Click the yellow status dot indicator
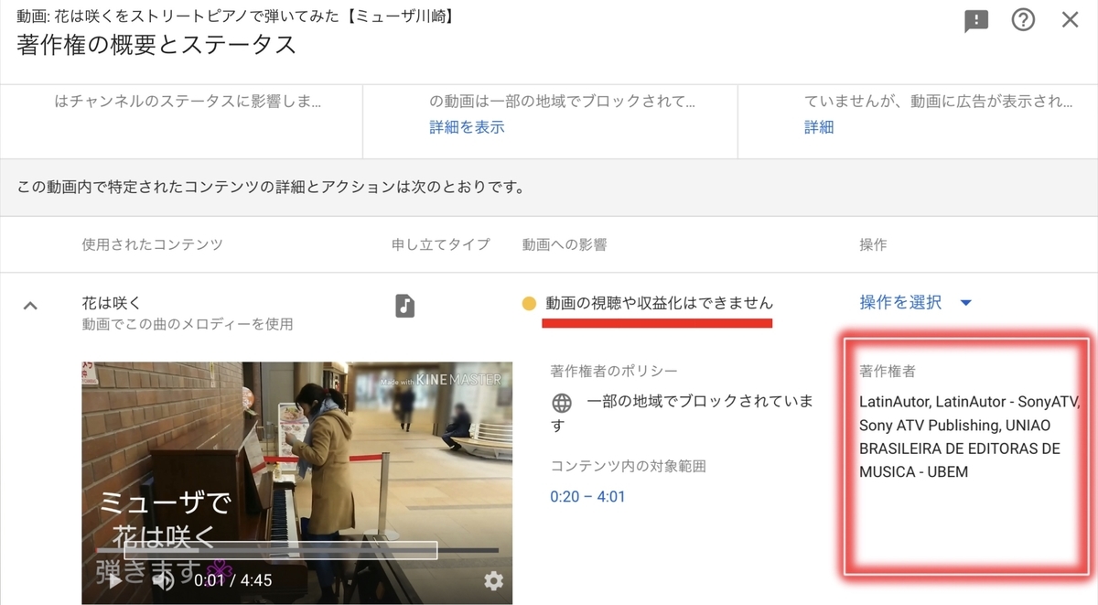The width and height of the screenshot is (1098, 605). click(529, 303)
